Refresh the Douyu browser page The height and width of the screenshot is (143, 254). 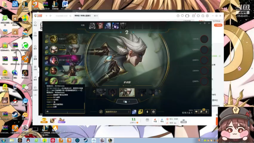50,16
